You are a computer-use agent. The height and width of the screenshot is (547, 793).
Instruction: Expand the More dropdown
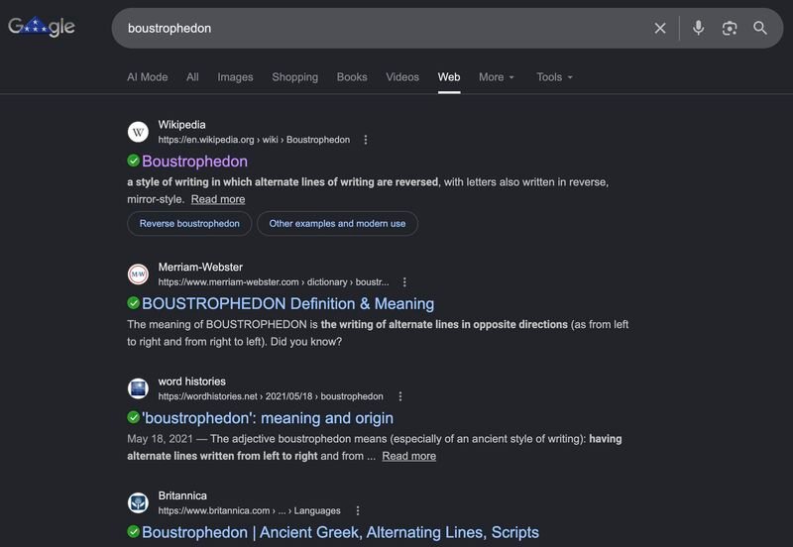[x=497, y=77]
